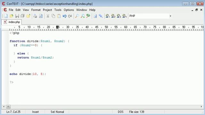Click 'Ln 7, Col 25' in status bar
205x115 pixels.
pos(13,112)
